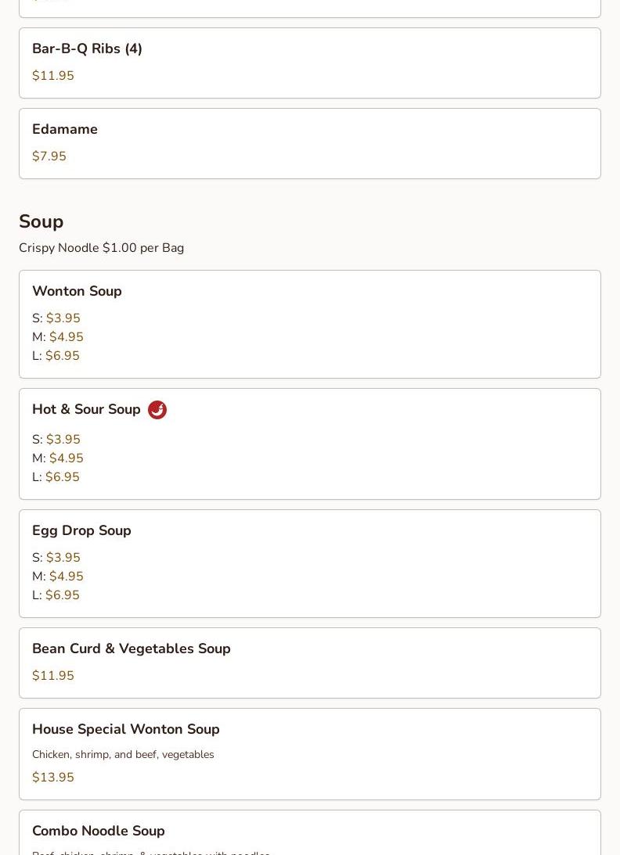
Task: Pick large Egg Drop Soup price
Action: (x=62, y=595)
